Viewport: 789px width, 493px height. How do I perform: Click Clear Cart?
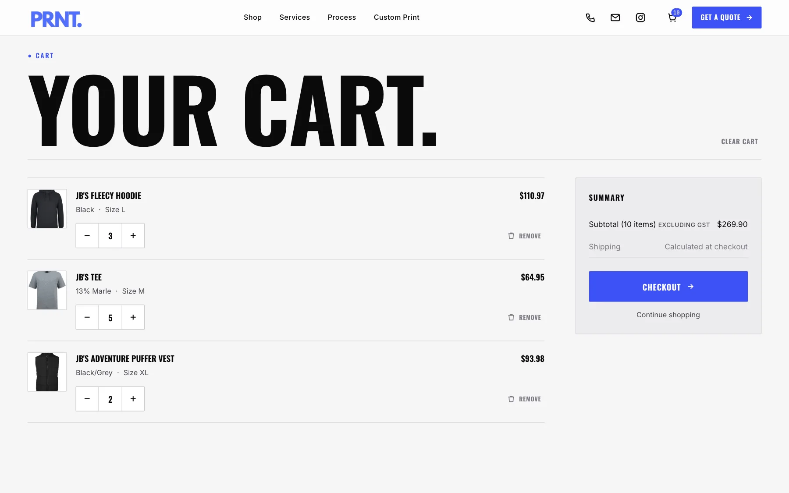pos(739,142)
